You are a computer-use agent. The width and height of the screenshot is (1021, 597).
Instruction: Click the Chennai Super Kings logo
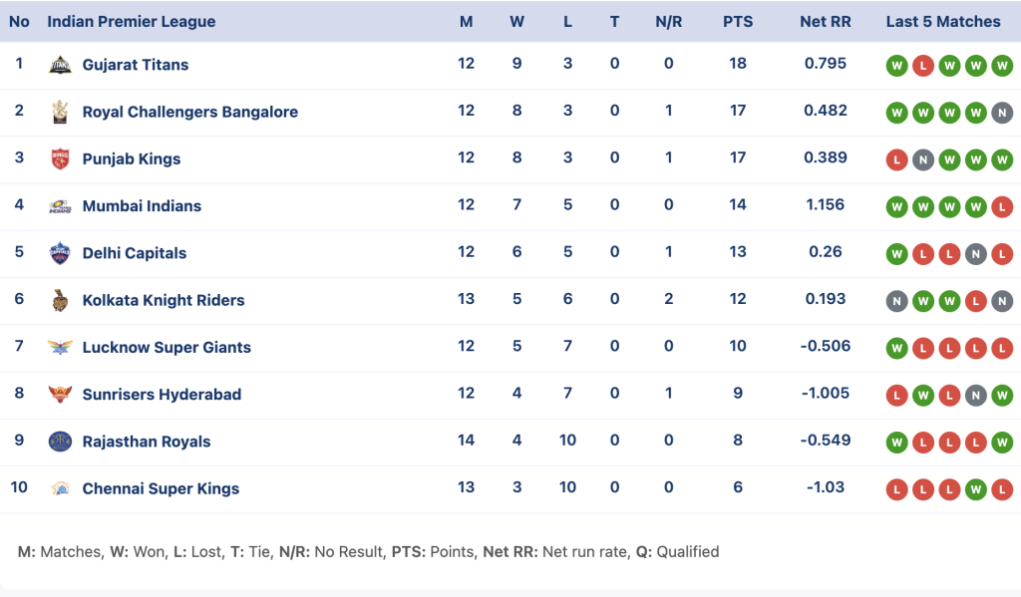(x=60, y=488)
